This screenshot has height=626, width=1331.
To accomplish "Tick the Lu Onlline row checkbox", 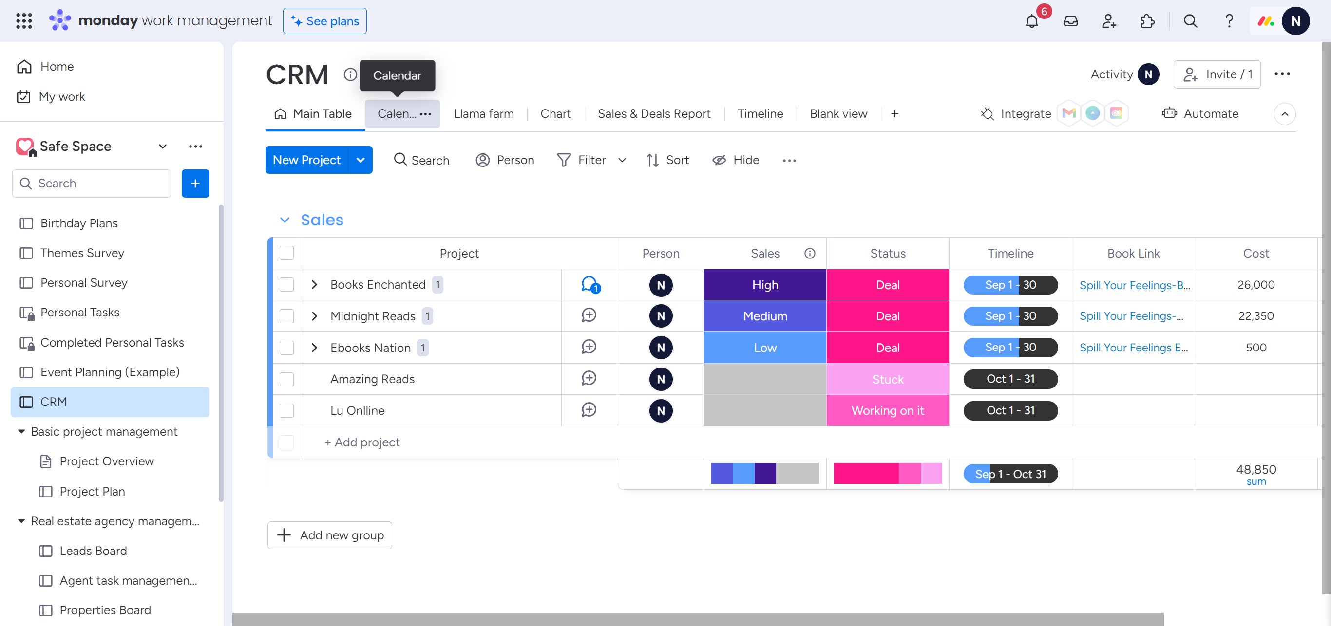I will 287,410.
